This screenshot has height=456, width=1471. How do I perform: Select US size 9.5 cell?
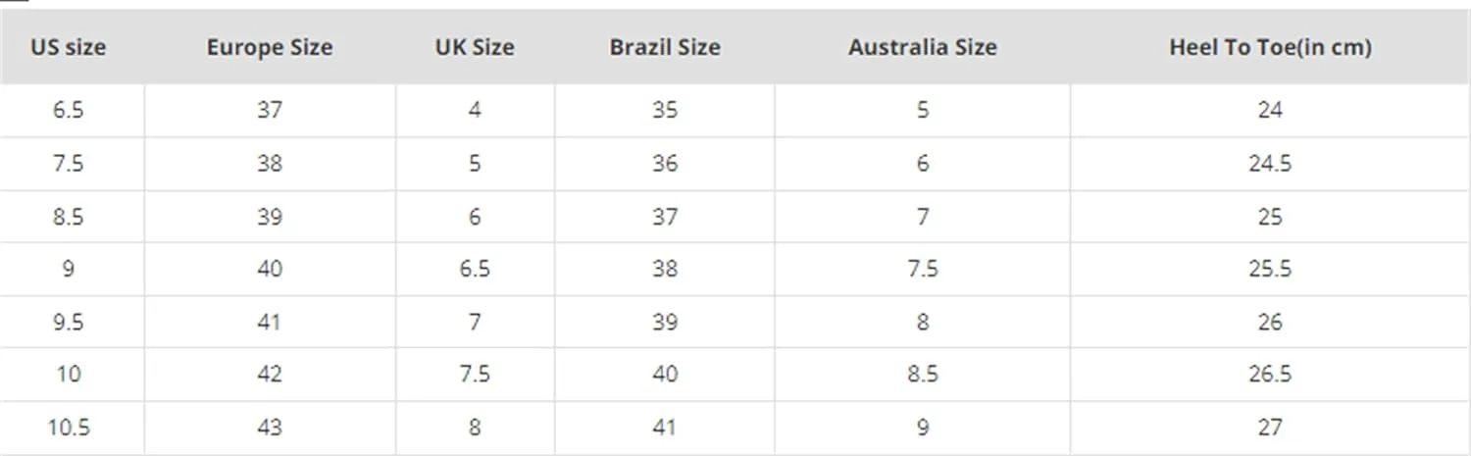69,322
